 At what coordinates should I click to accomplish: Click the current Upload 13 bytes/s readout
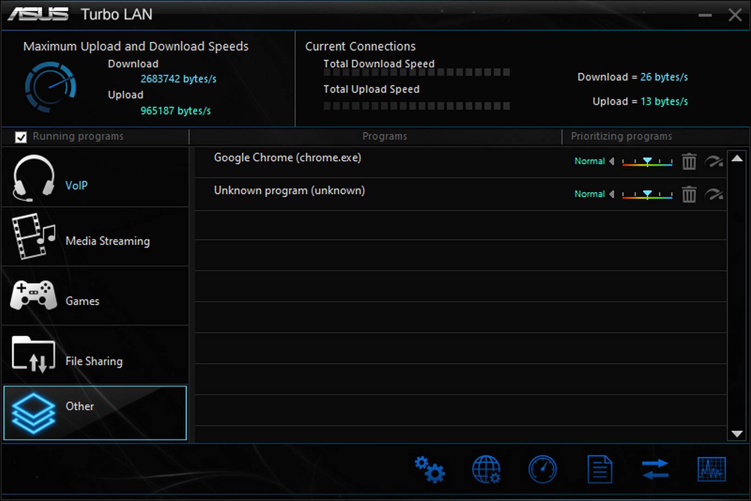coord(640,102)
